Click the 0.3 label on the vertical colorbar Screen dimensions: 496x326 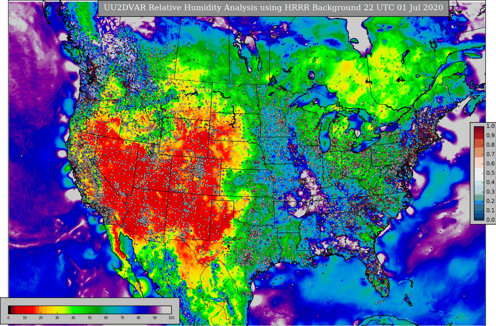click(x=490, y=192)
